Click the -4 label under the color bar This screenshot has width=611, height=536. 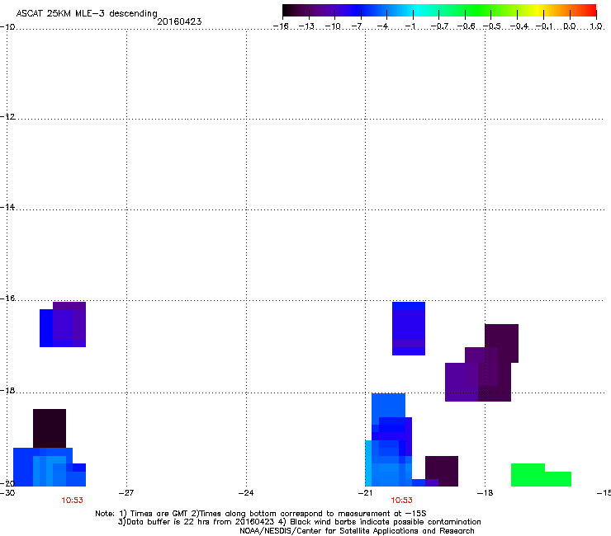tap(383, 26)
